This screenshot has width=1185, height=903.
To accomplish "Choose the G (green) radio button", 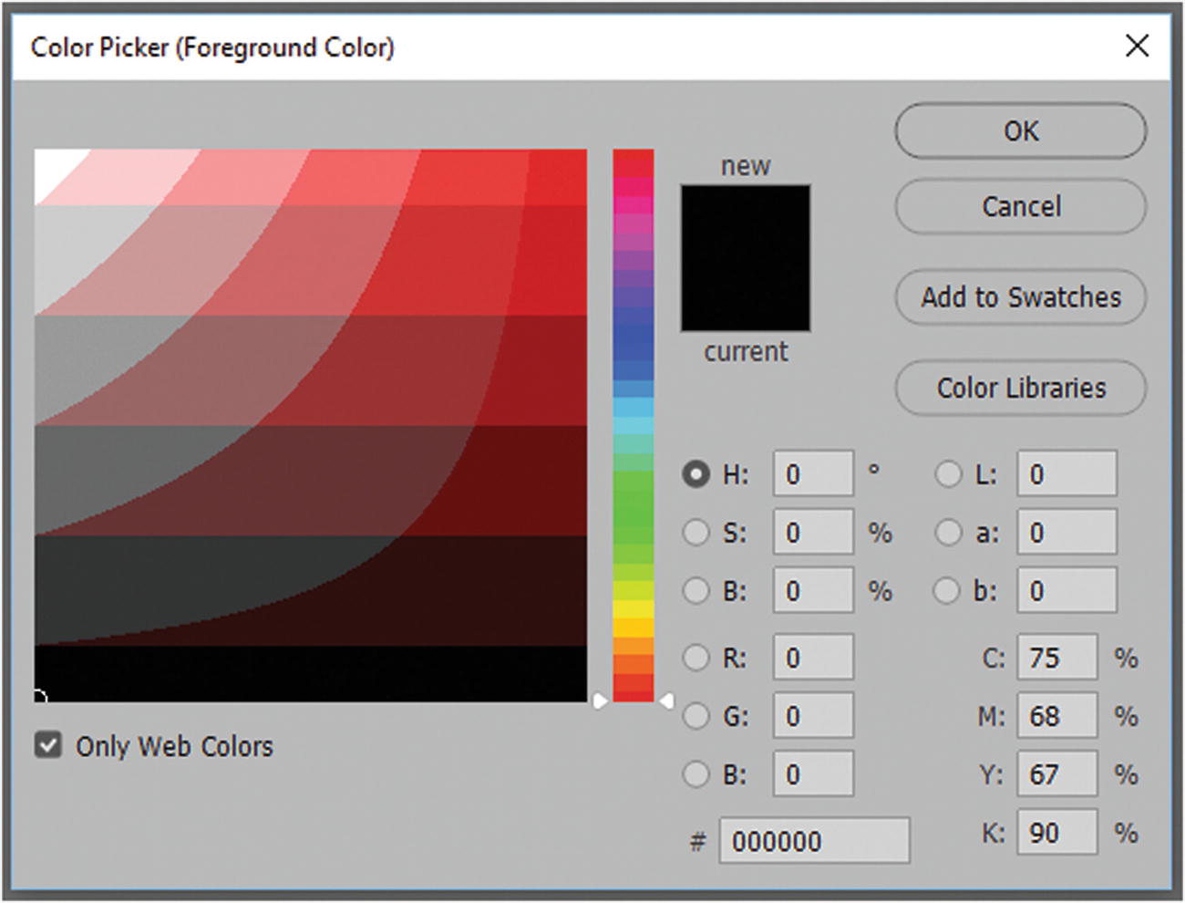I will tap(696, 716).
